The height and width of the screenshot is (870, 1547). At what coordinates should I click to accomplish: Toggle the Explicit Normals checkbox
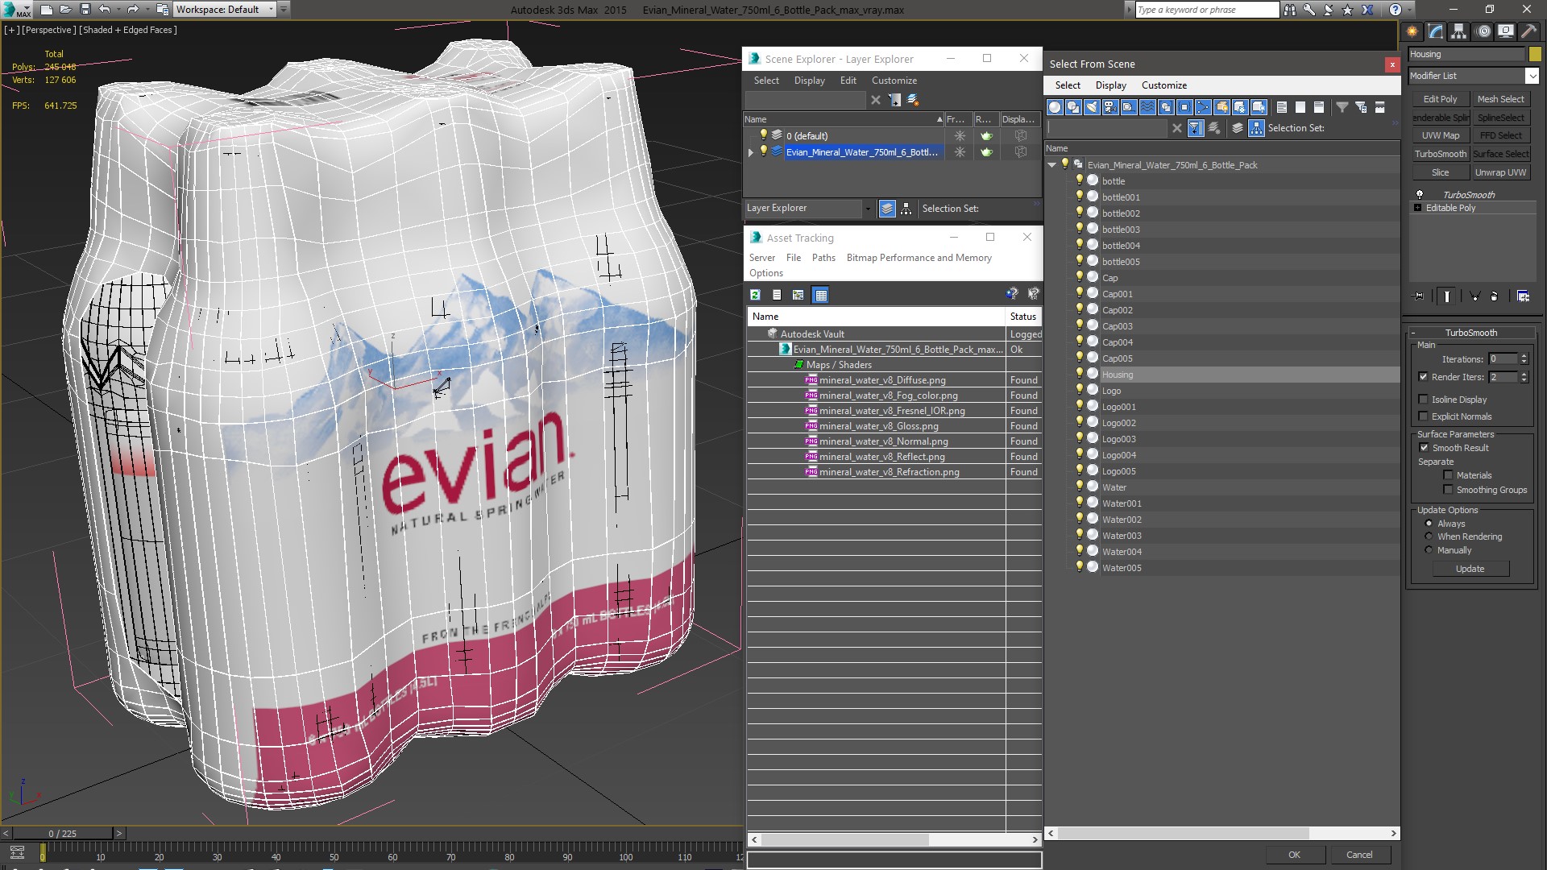coord(1423,416)
